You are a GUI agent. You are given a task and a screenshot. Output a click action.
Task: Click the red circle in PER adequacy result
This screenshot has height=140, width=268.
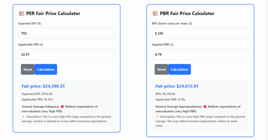pos(62,106)
